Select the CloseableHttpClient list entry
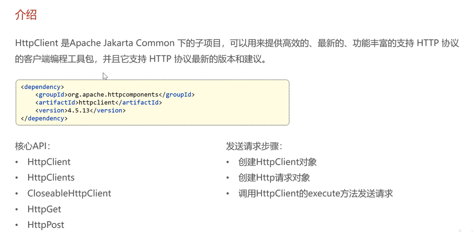This screenshot has width=473, height=232. coord(69,193)
